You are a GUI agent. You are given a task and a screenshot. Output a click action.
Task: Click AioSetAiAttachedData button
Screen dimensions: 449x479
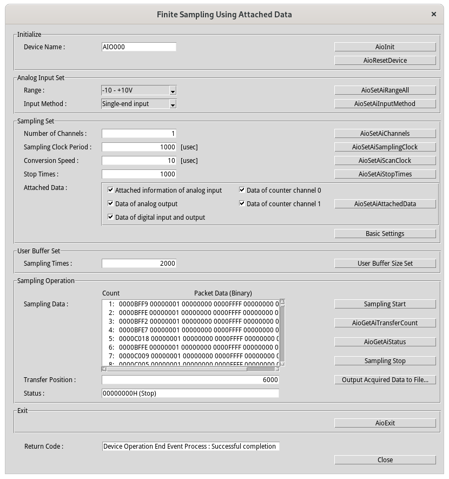(x=385, y=204)
